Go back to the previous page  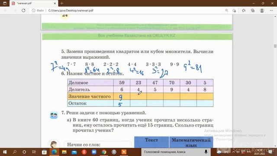pyautogui.click(x=6, y=10)
